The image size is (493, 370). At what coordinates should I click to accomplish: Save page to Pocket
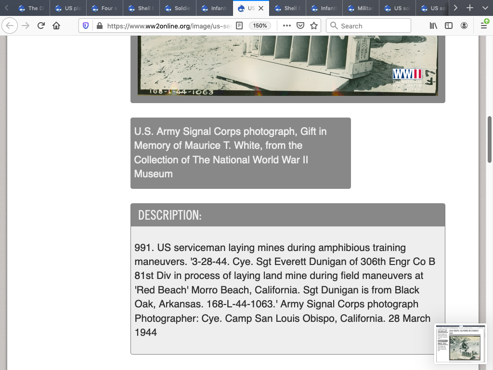tap(300, 26)
